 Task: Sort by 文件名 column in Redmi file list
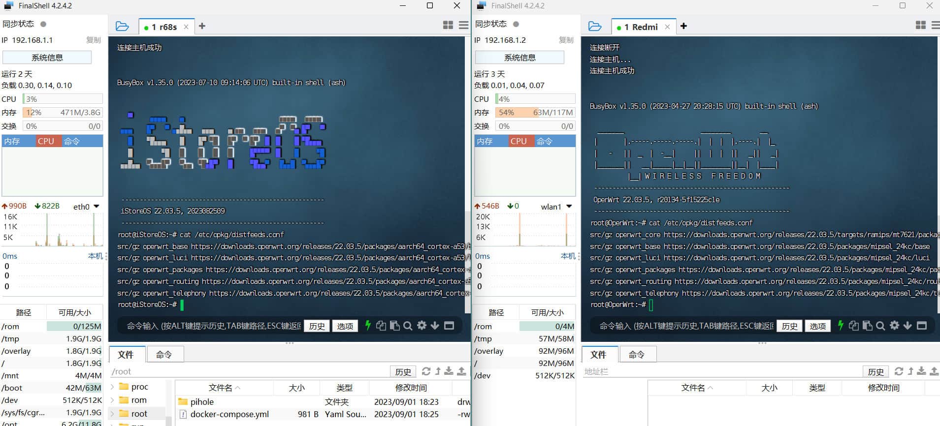click(x=697, y=388)
